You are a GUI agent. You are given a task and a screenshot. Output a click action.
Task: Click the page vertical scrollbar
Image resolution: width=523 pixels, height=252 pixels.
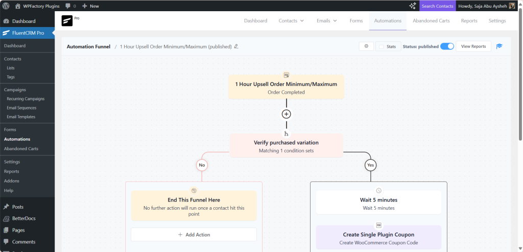[520, 73]
